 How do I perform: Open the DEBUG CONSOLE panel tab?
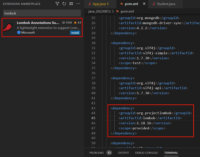pos(147,153)
